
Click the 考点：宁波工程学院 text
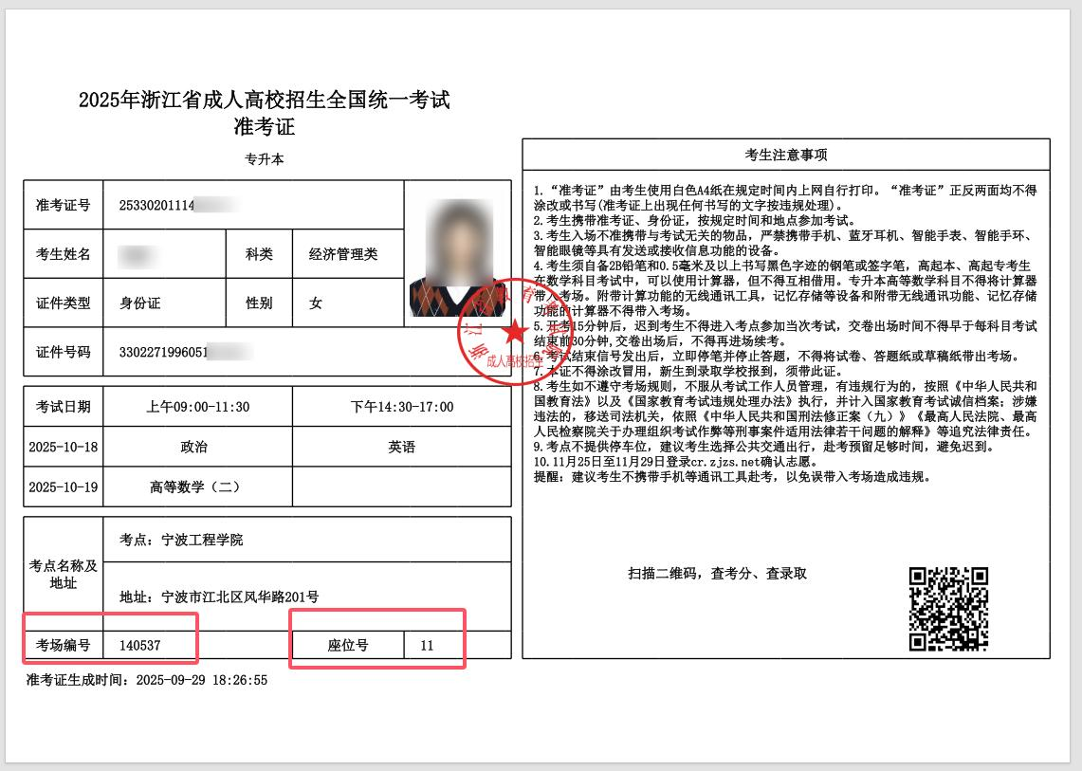(181, 540)
